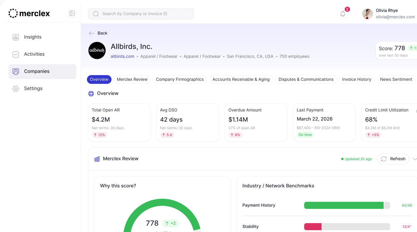
Task: Click the 8% increase badge
Action: point(235,135)
